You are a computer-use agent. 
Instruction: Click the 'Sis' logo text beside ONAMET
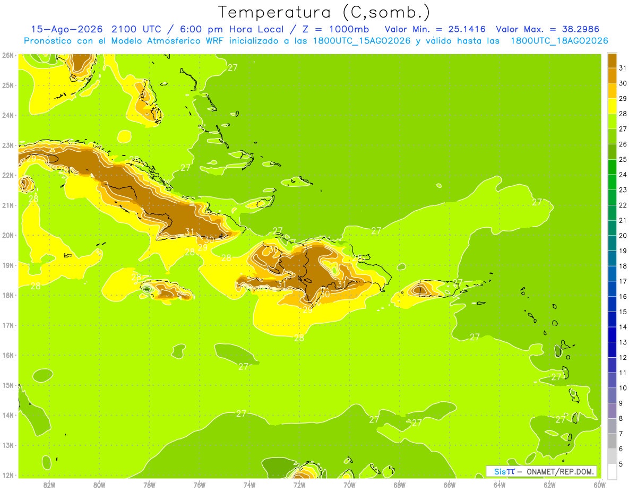(499, 471)
